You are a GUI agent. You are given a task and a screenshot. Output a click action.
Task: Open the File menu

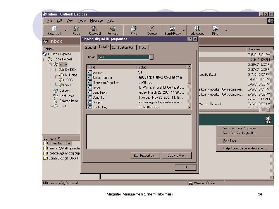50,21
